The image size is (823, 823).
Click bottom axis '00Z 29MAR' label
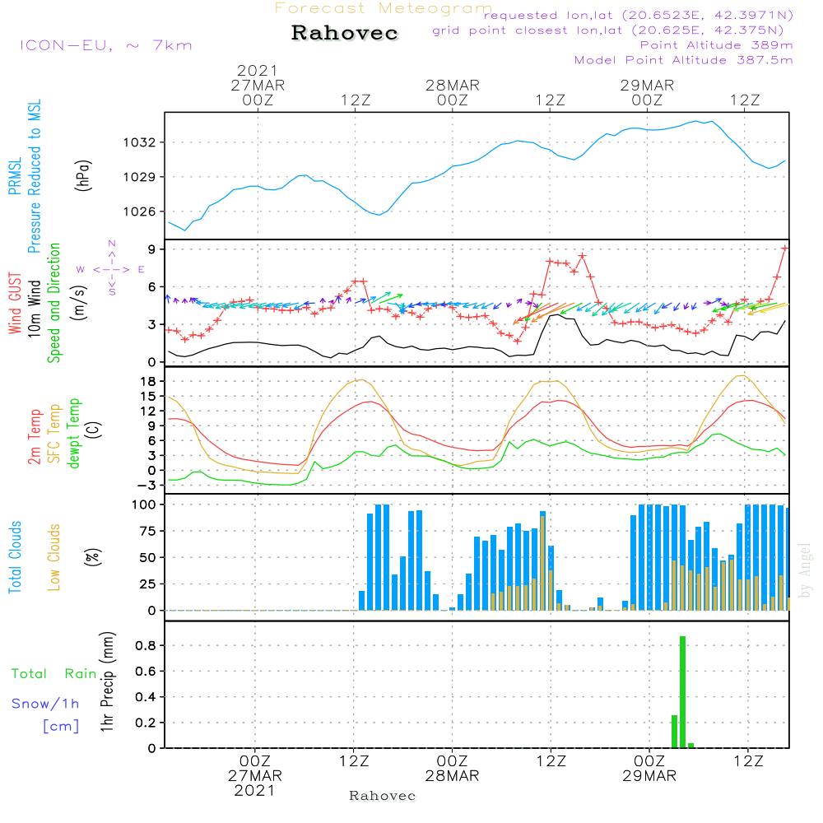650,769
